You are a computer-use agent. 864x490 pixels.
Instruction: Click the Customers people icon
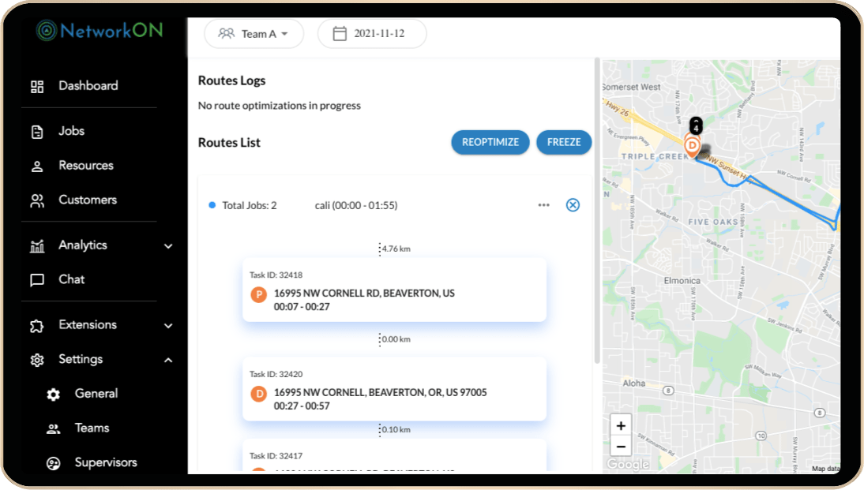[x=37, y=200]
